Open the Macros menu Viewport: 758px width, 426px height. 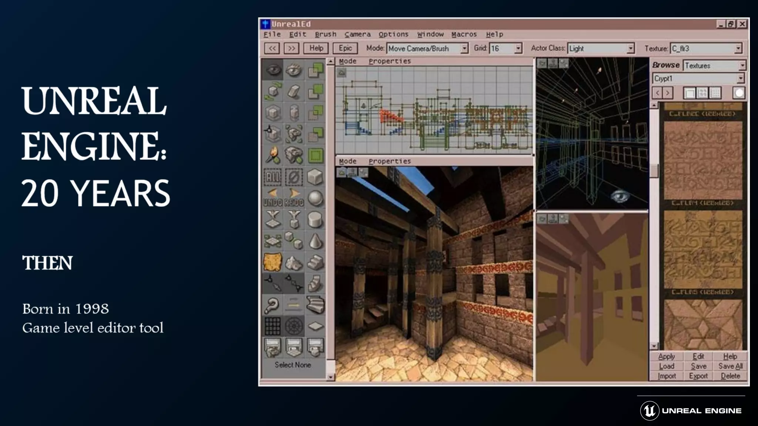(x=464, y=34)
